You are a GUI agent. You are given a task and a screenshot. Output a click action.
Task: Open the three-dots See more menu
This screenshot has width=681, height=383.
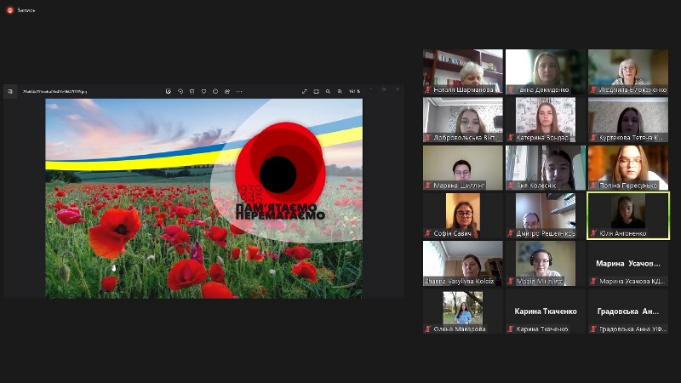coord(239,91)
